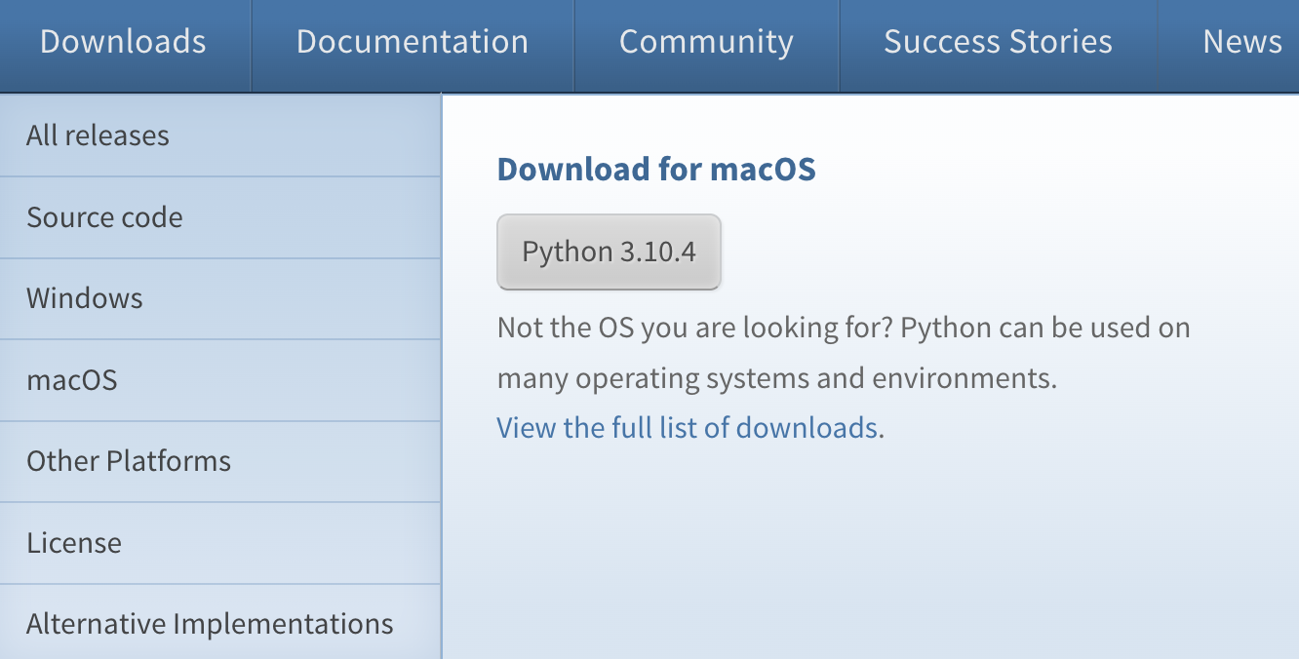Image resolution: width=1299 pixels, height=659 pixels.
Task: Open Other Platforms from the menu
Action: pyautogui.click(x=129, y=460)
